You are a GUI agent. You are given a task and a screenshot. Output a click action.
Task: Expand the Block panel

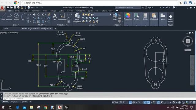[x=118, y=25]
